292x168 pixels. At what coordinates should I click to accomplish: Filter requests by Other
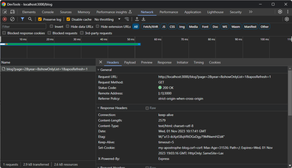click(x=264, y=26)
